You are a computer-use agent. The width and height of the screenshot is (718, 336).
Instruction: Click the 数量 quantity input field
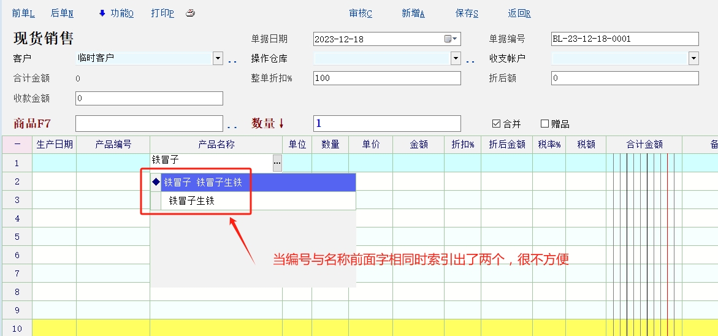click(386, 123)
